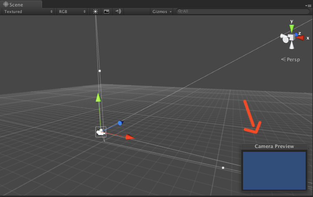313x197 pixels.
Task: Select the camera object icon in scene
Action: [x=101, y=132]
